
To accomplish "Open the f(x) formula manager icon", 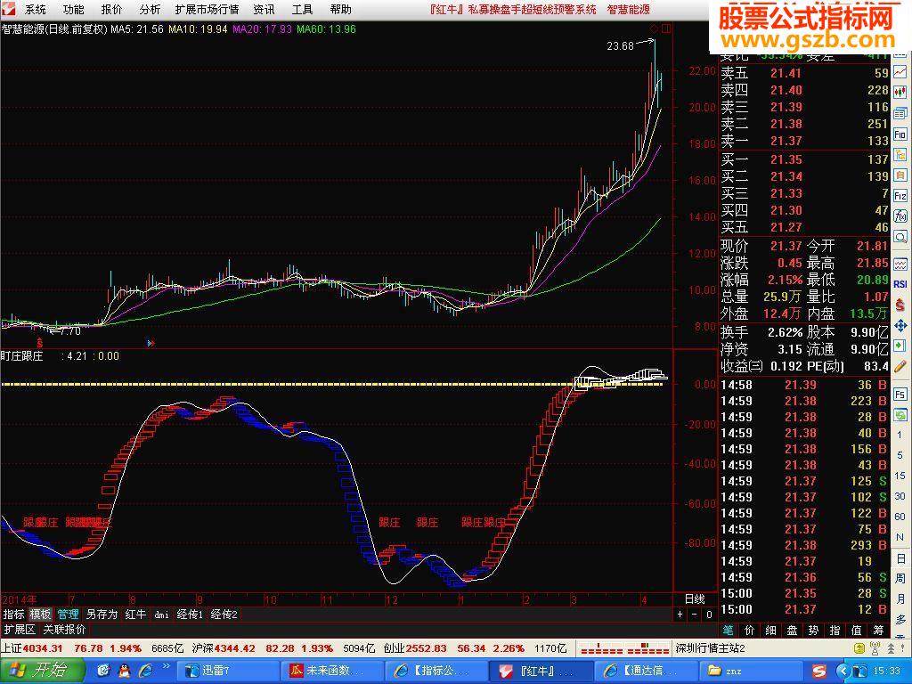I will coord(900,216).
